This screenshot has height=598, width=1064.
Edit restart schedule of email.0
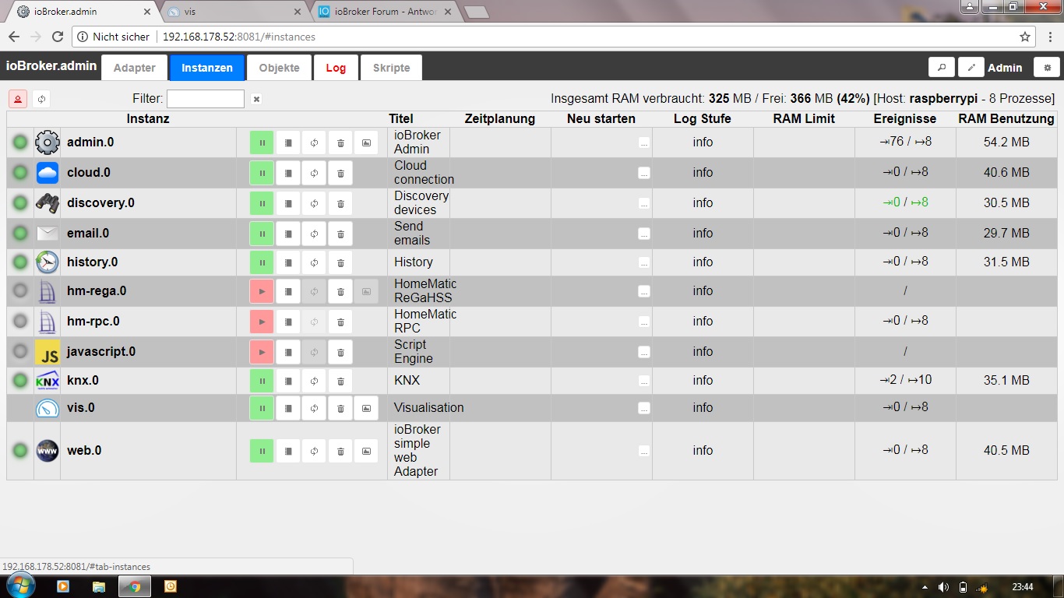pos(643,234)
